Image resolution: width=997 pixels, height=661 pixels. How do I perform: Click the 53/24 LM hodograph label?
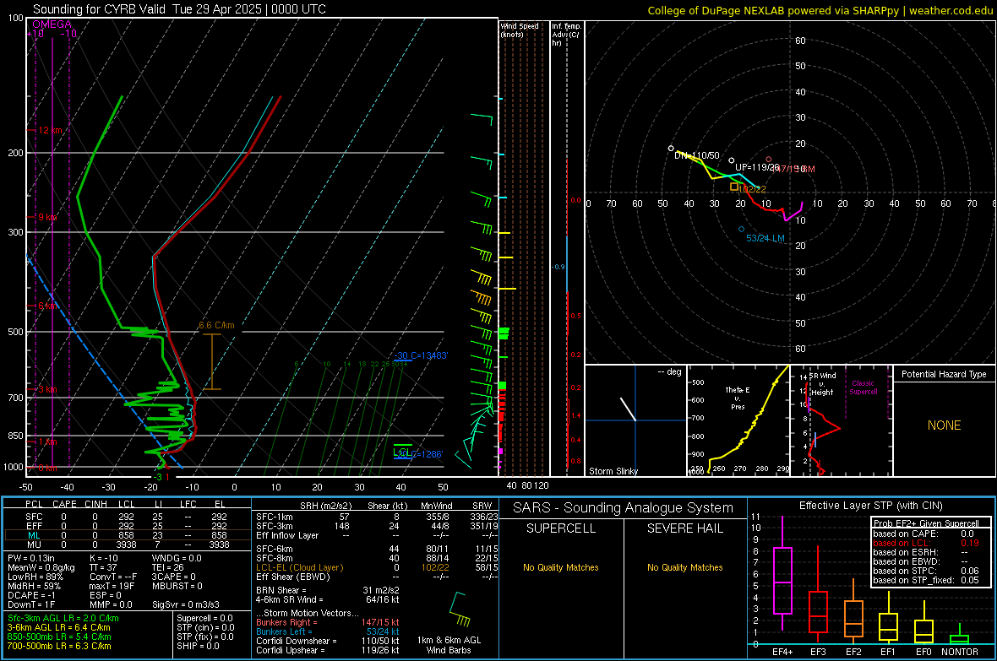pos(765,238)
